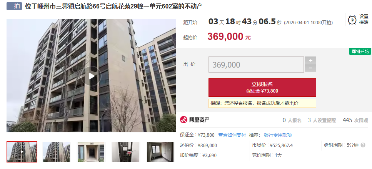This screenshot has height=169, width=372.
Task: Click the 人设置提醒 reminder count
Action: (322, 120)
